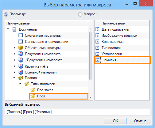Click the Подпись signature icon

21,78
